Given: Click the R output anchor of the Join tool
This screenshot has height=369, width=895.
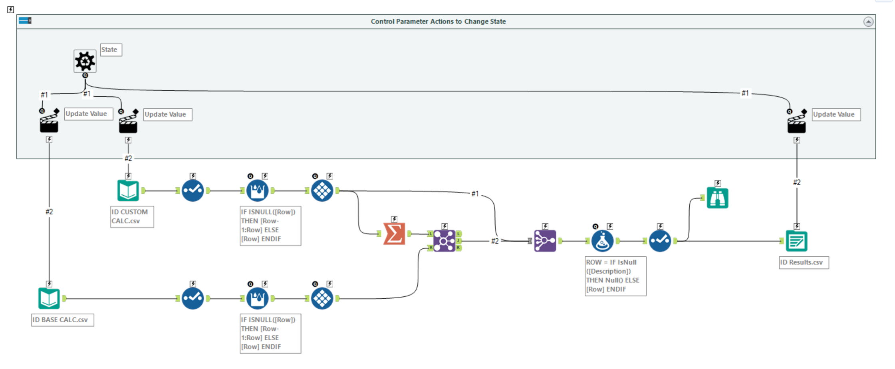Looking at the screenshot, I should pyautogui.click(x=458, y=248).
